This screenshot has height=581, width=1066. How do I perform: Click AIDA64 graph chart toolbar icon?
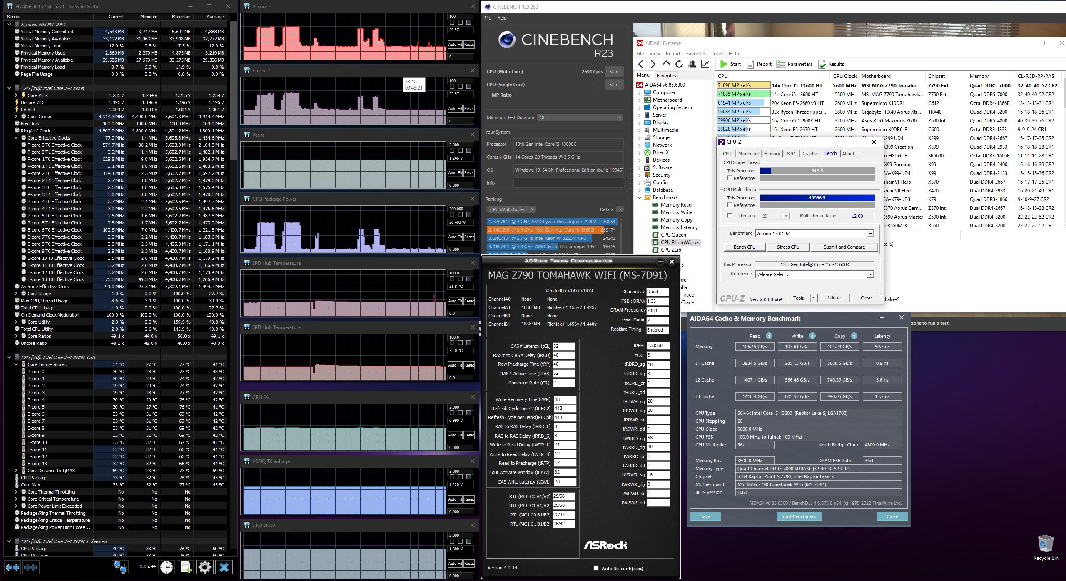705,64
